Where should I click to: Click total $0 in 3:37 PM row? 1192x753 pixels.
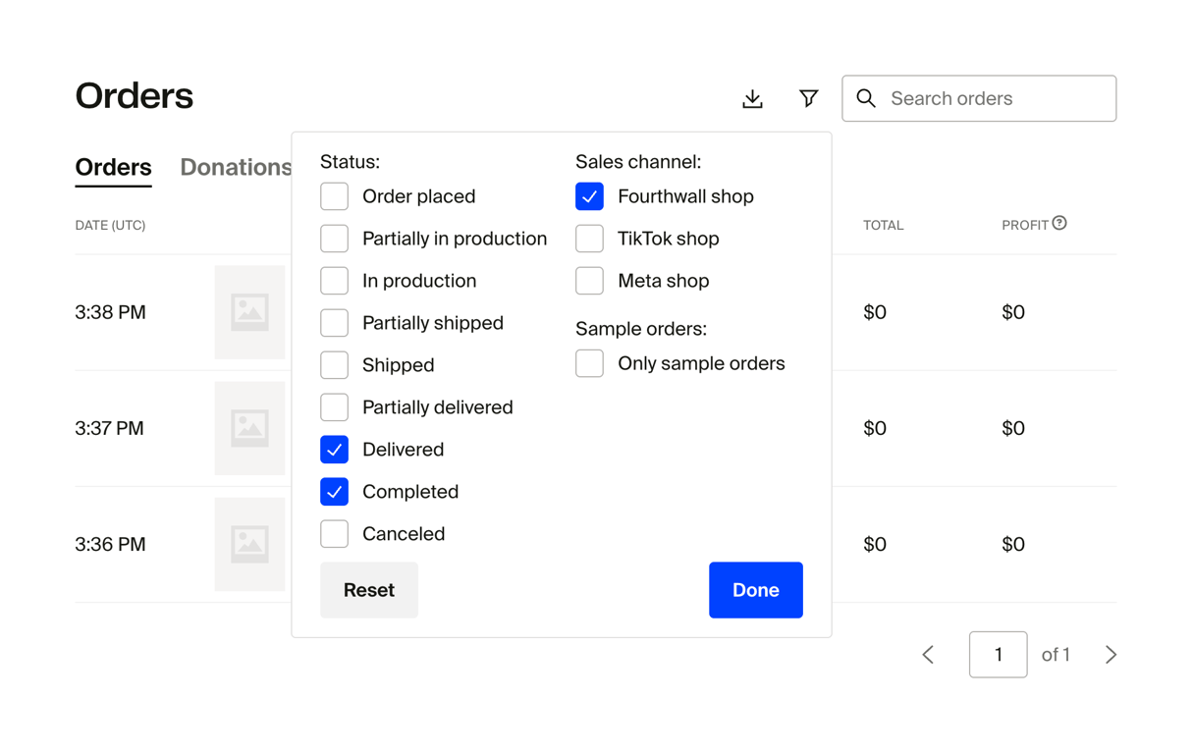875,428
